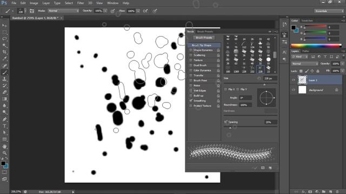Screen dimensions: 346x194
Task: Select the Path Selection tool
Action: [x=4, y=133]
